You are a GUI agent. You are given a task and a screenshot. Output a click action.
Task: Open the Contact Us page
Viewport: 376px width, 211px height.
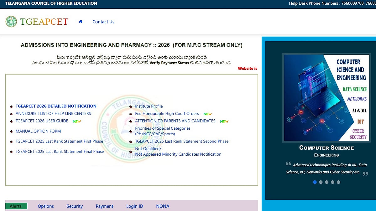(x=103, y=22)
